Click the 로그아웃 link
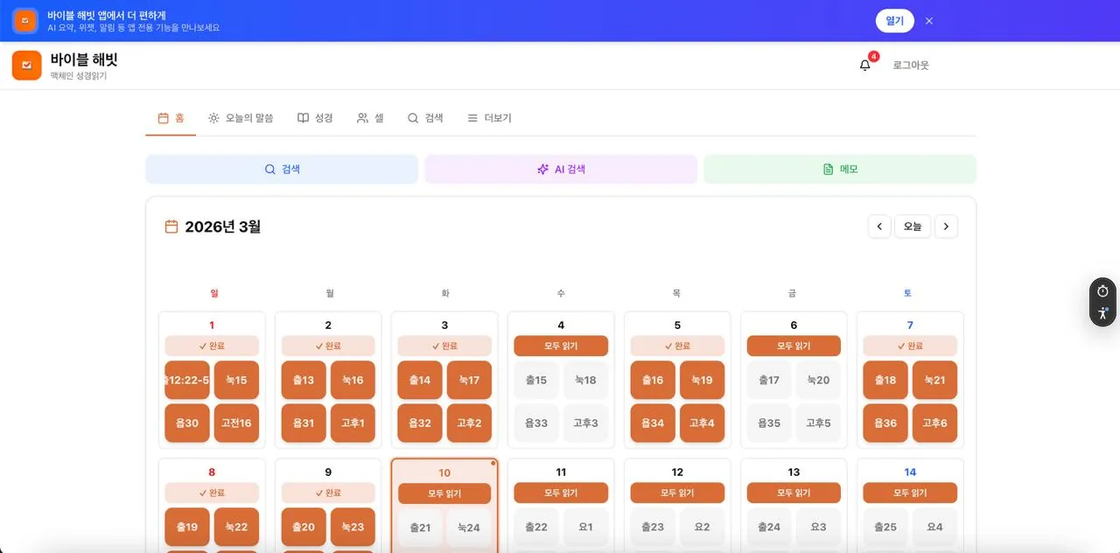The width and height of the screenshot is (1120, 553). pyautogui.click(x=911, y=65)
